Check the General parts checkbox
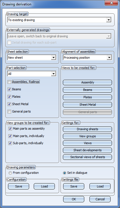120x208 pixels. [9, 112]
